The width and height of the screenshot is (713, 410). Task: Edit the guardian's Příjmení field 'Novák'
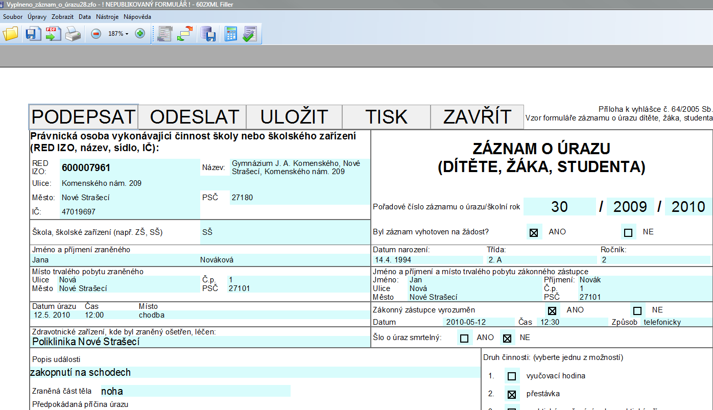point(644,280)
